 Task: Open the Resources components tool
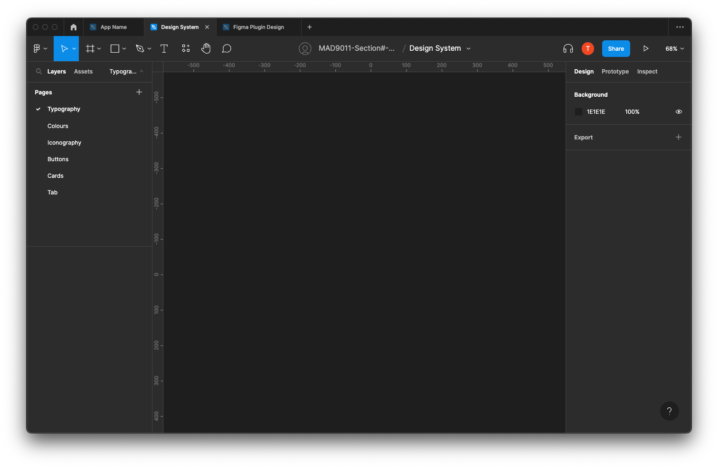pos(186,48)
